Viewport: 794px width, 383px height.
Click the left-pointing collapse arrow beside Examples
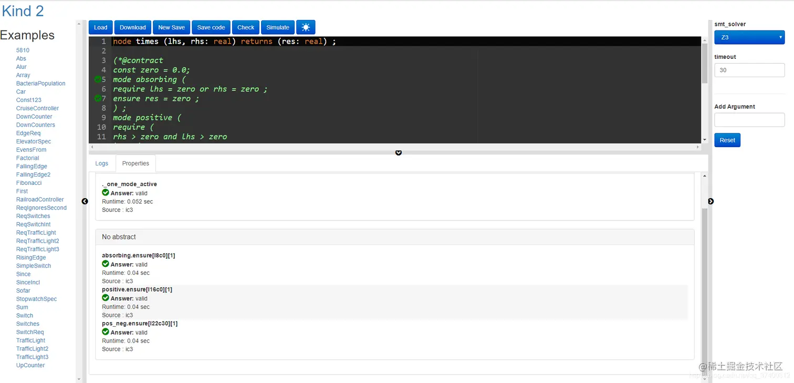[x=85, y=201]
